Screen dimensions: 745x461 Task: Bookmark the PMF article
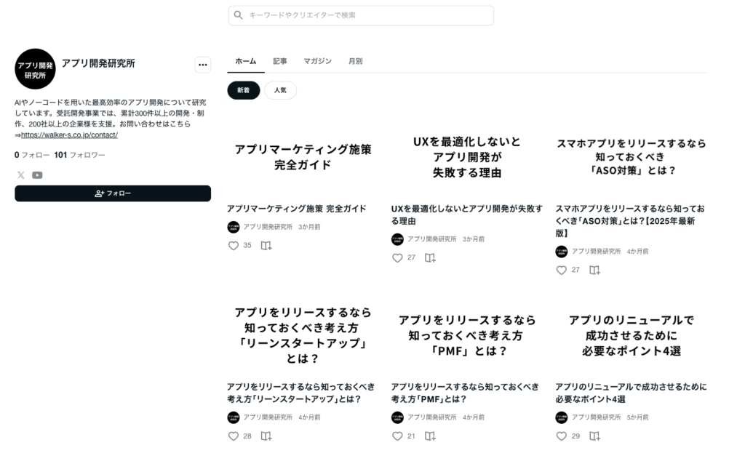click(x=430, y=436)
